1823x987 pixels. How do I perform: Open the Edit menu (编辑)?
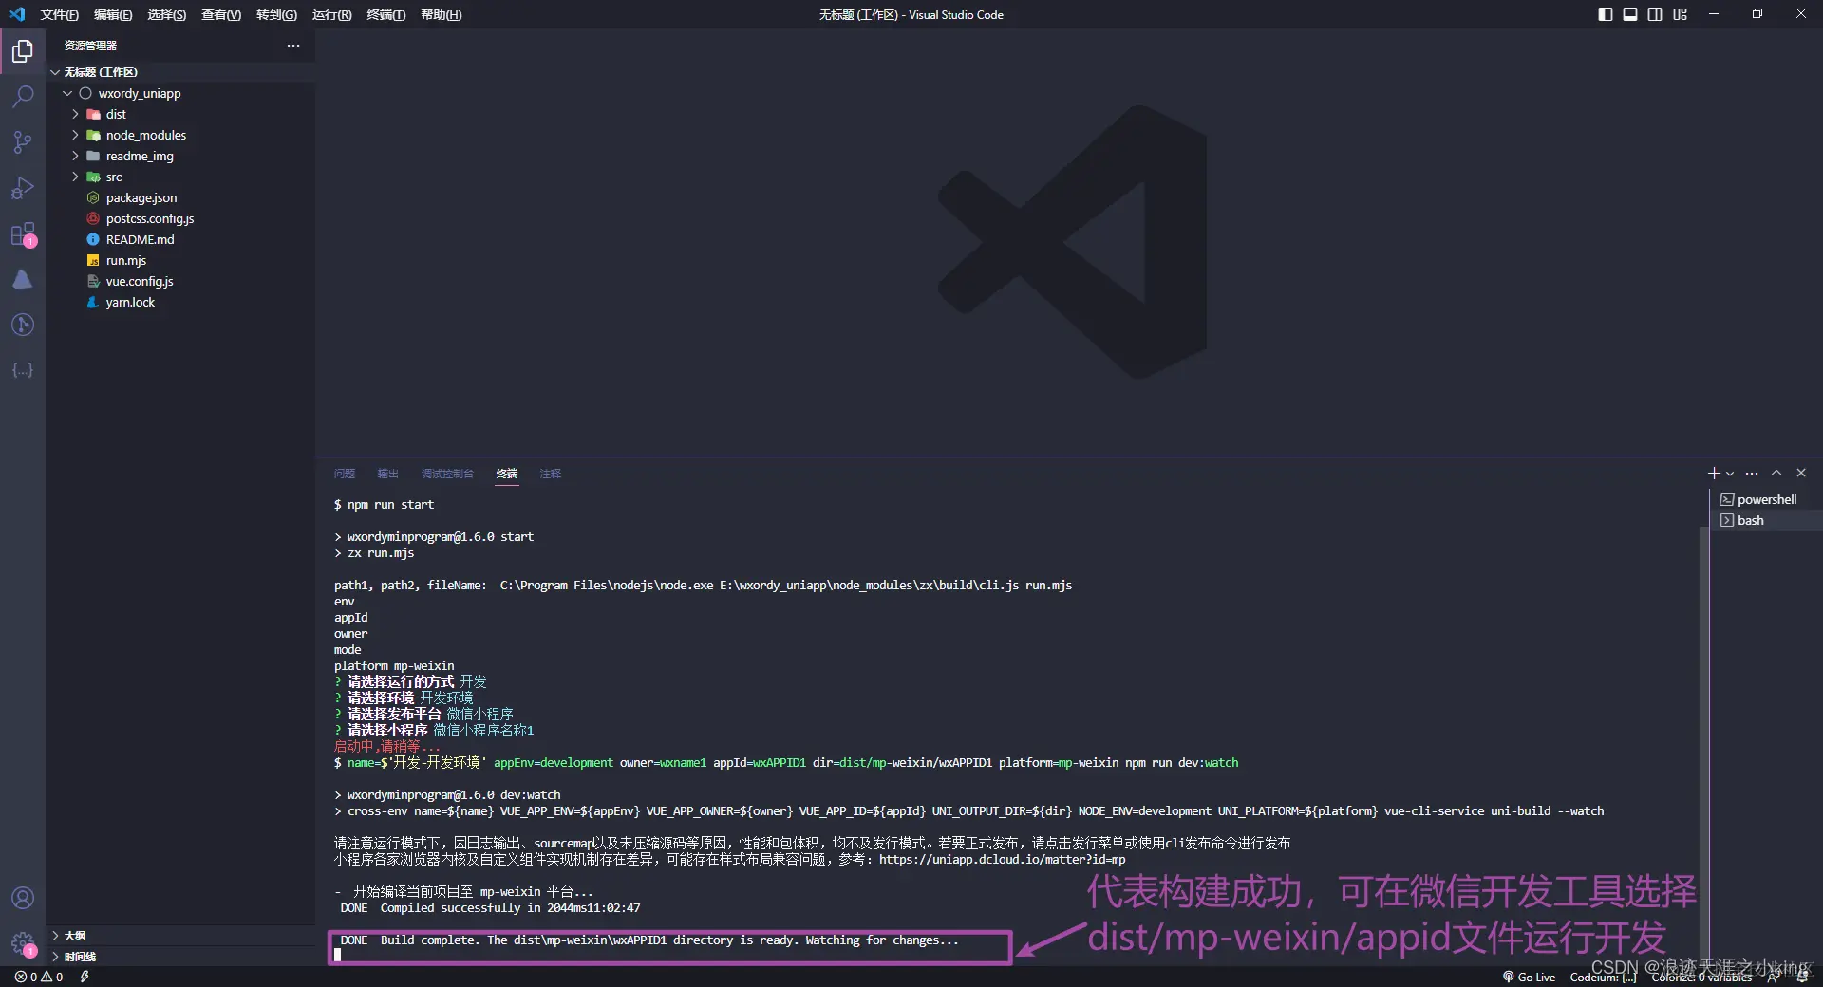pyautogui.click(x=113, y=14)
